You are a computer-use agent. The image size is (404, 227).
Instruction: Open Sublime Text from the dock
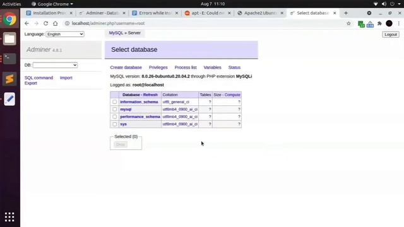[10, 79]
